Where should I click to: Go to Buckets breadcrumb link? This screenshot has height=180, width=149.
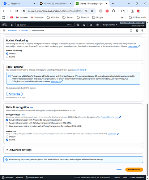(25, 31)
